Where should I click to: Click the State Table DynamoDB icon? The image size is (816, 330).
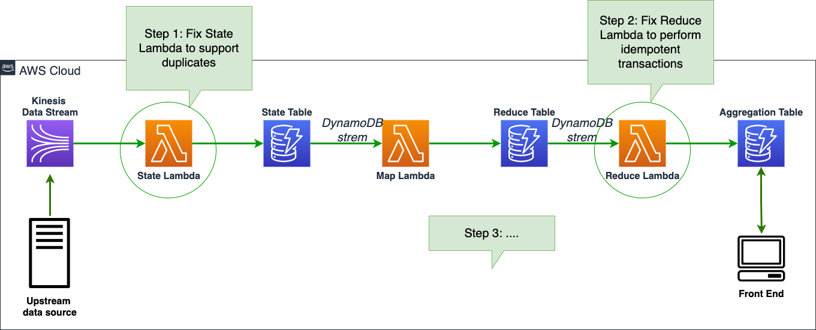click(x=287, y=143)
